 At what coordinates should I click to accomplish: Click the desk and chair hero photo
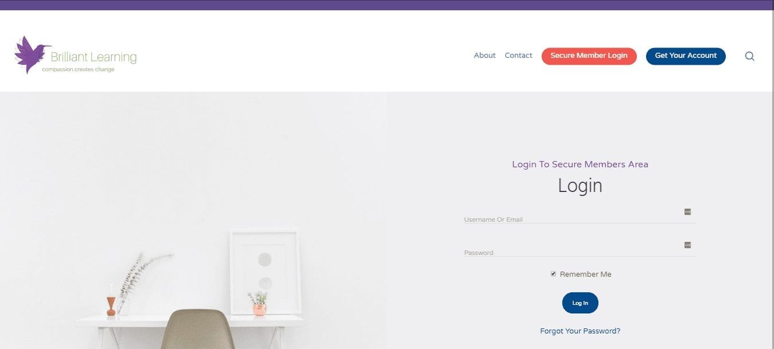193,221
